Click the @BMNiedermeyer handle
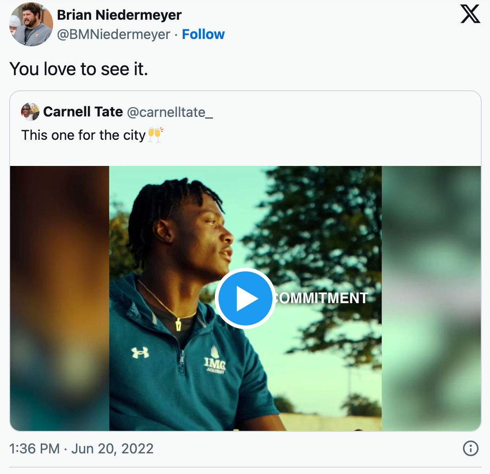The image size is (490, 474). (x=113, y=34)
